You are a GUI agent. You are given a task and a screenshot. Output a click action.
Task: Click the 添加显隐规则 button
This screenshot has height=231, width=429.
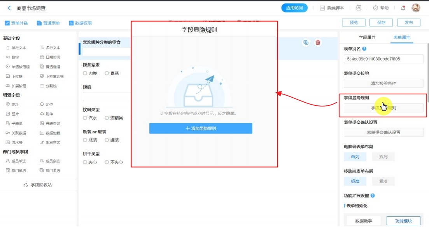[201, 128]
